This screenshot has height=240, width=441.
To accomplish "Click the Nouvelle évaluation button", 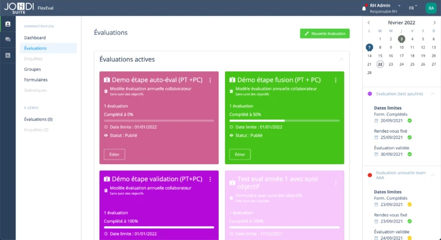I will point(324,34).
